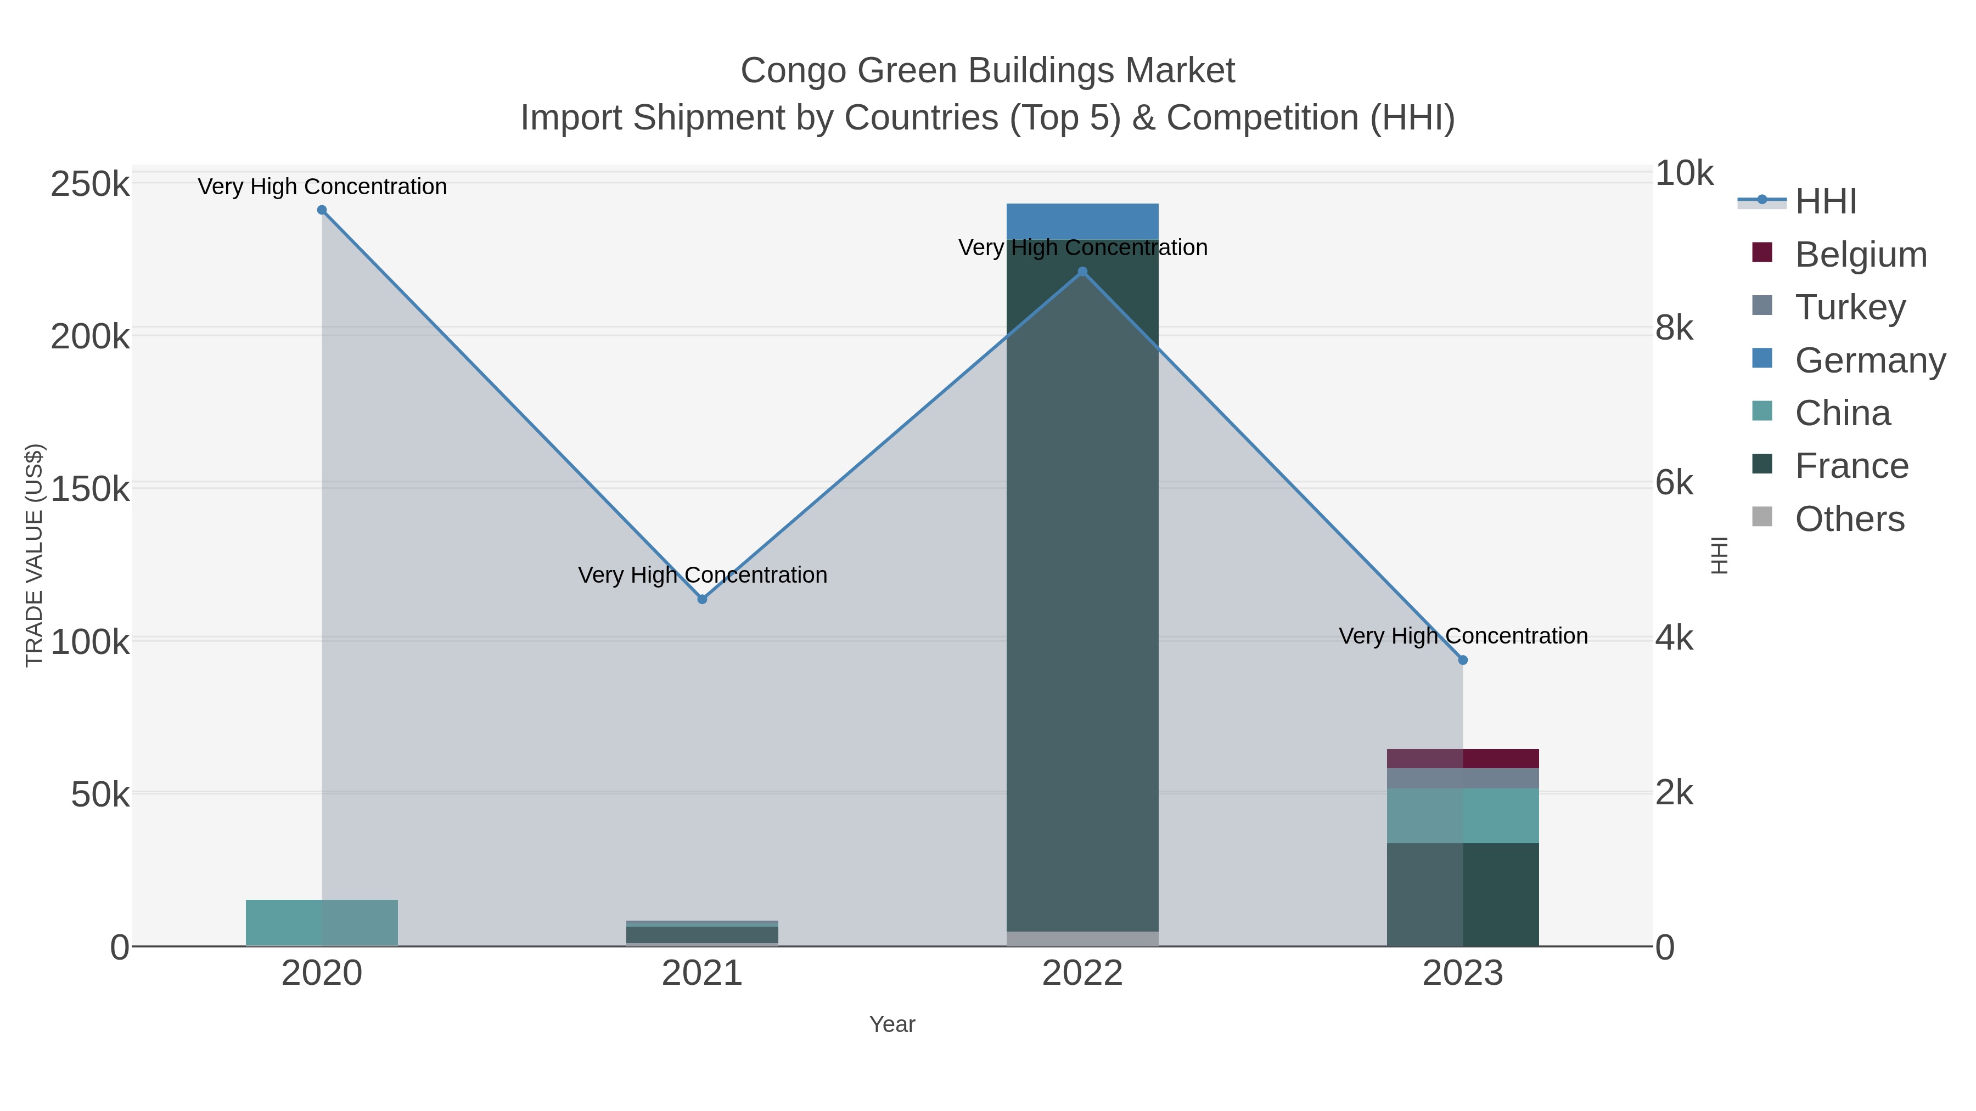Viewport: 1976px width, 1111px height.
Task: Click the 2022 x-axis label
Action: point(1082,974)
